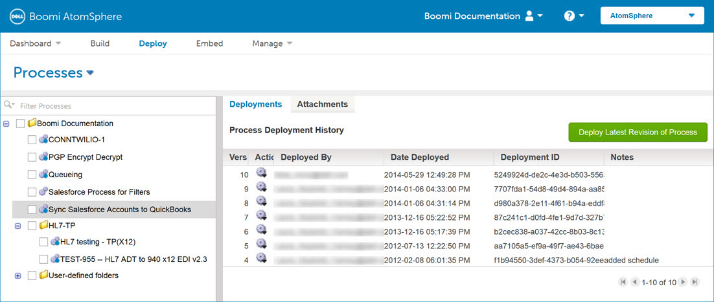This screenshot has height=302, width=714.
Task: Open the Dashboard menu dropdown
Action: pyautogui.click(x=58, y=44)
